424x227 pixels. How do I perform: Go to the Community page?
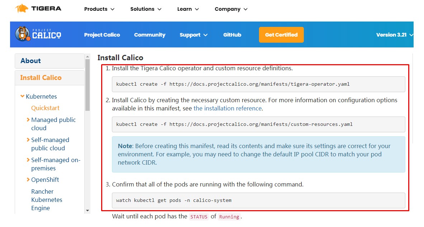(150, 35)
